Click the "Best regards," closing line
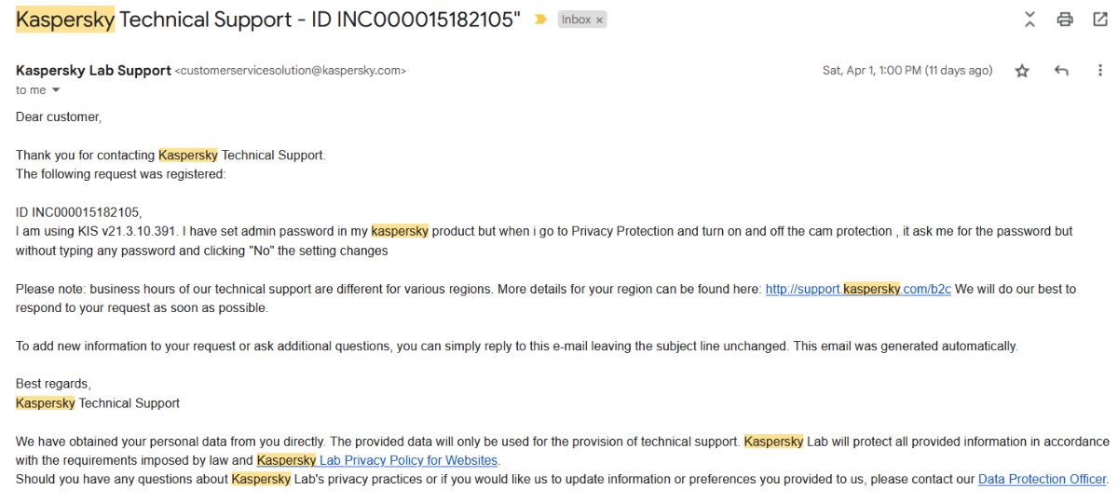This screenshot has width=1118, height=503. (53, 384)
